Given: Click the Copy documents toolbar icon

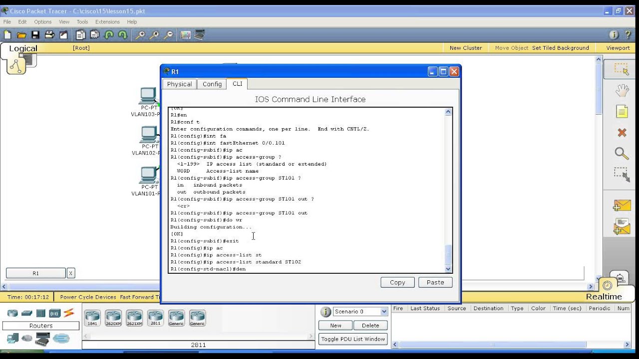Looking at the screenshot, I should [x=81, y=35].
